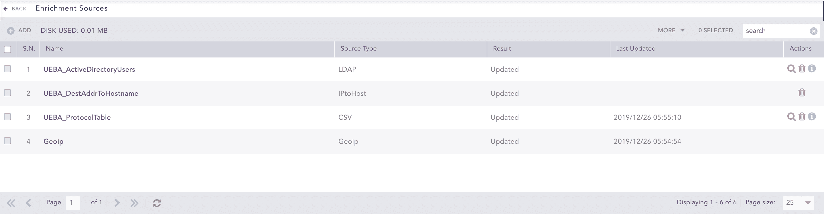Image resolution: width=824 pixels, height=214 pixels.
Task: Delete the UEBA_DestAddrToHostname source
Action: pos(802,93)
